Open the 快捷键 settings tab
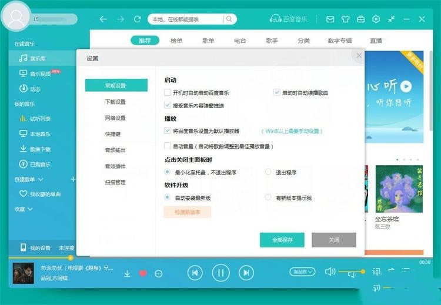This screenshot has height=305, width=441. point(112,134)
